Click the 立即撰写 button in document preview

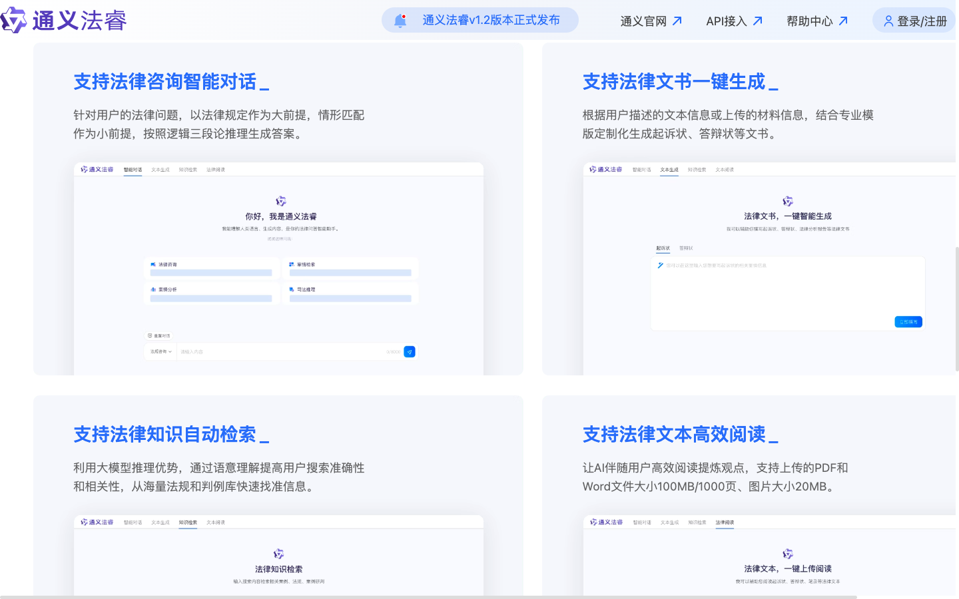pyautogui.click(x=908, y=321)
